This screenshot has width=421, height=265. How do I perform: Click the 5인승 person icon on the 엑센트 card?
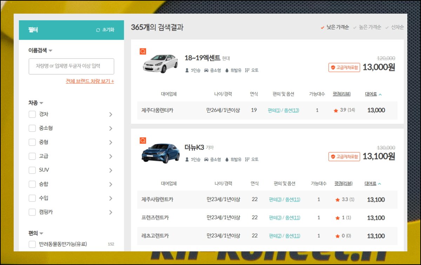click(x=187, y=70)
